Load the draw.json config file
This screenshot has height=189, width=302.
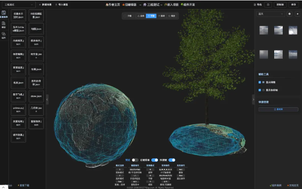point(36,96)
